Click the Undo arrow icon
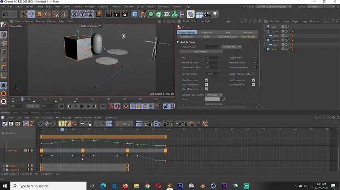Viewport: 340px width, 190px height. point(5,14)
